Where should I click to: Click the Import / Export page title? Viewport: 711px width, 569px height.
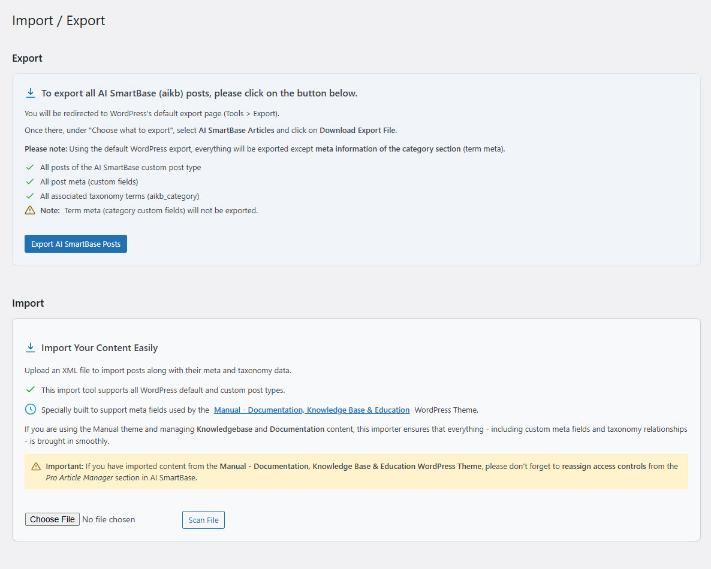pyautogui.click(x=59, y=21)
